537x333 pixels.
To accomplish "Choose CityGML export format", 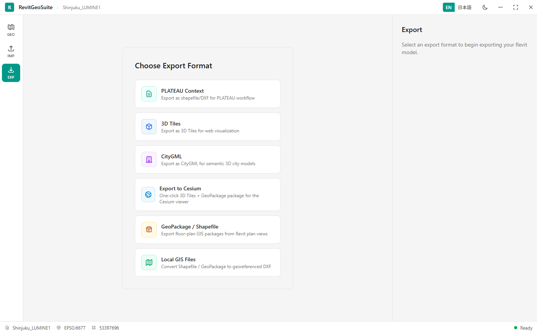I will point(208,159).
